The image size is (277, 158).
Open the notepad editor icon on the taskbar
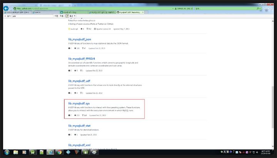click(x=42, y=152)
